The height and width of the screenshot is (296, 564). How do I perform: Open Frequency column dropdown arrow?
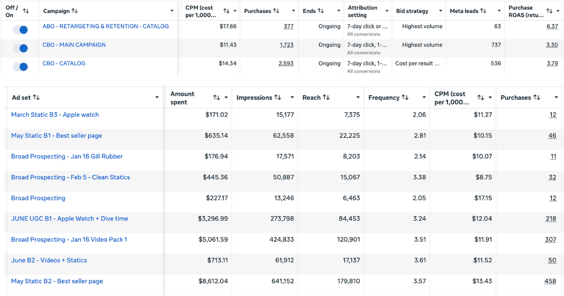tap(424, 98)
